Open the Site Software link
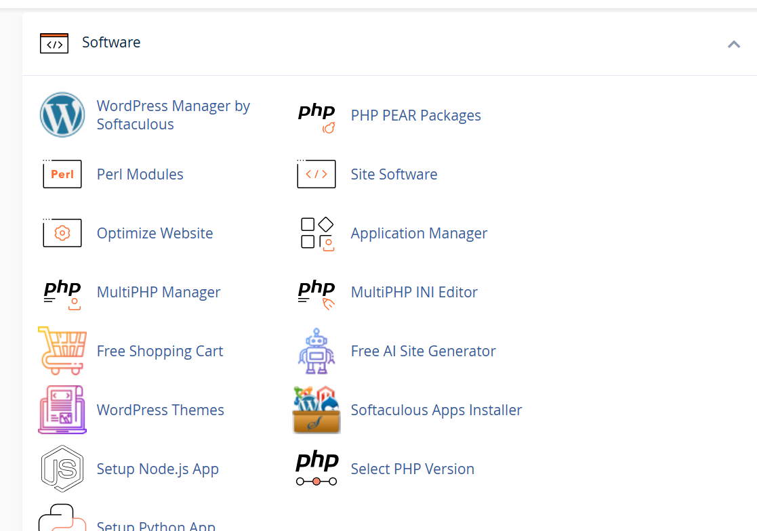Screen dimensions: 757x531 tap(394, 174)
